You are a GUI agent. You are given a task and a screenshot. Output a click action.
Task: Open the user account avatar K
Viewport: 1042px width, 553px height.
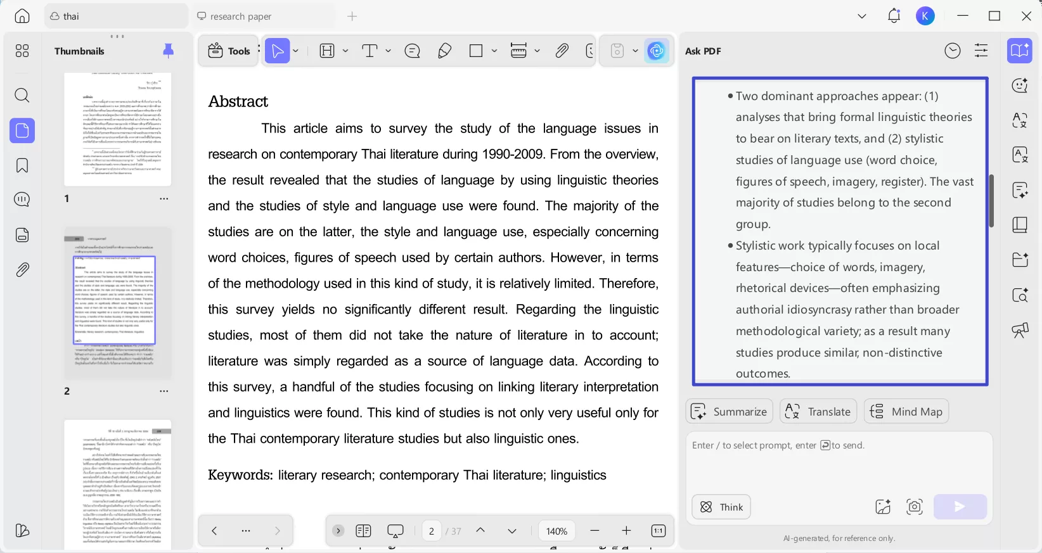pos(925,16)
